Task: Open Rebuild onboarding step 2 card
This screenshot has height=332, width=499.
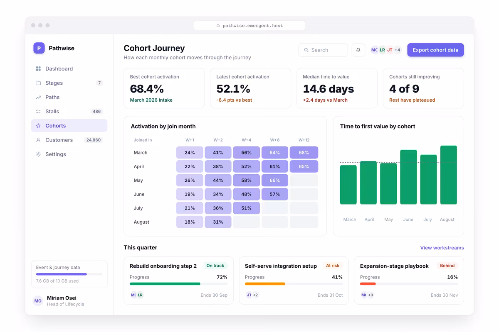Action: coord(178,281)
